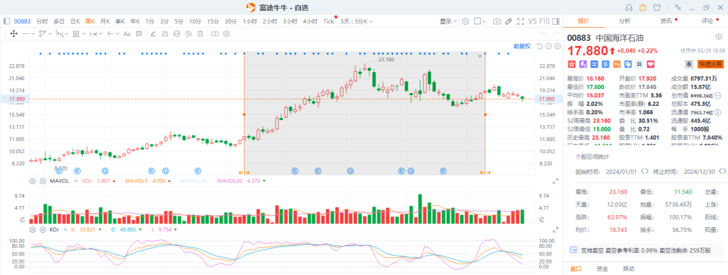Screen dimensions: 728x275
Task: Click the pencil draw toggle icon
Action: (509, 21)
